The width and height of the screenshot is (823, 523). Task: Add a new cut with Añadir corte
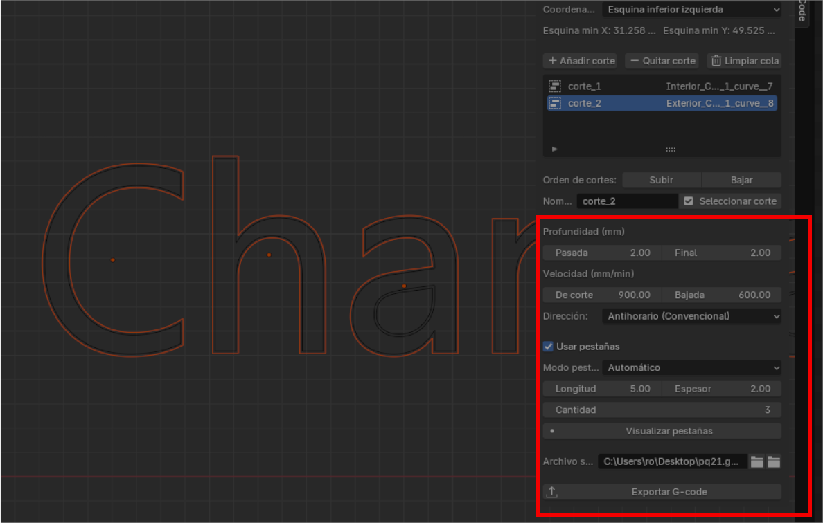582,61
